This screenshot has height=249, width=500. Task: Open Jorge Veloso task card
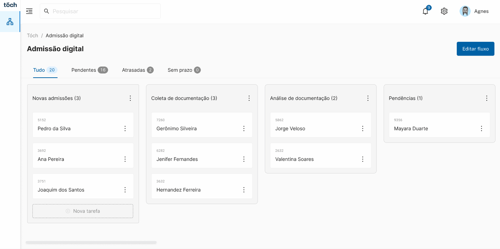pos(321,125)
